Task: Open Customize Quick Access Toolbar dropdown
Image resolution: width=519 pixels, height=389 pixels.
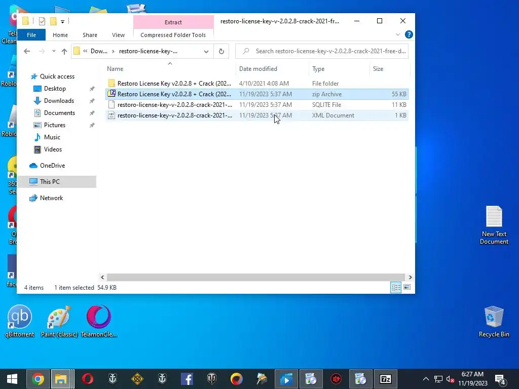Action: click(62, 21)
